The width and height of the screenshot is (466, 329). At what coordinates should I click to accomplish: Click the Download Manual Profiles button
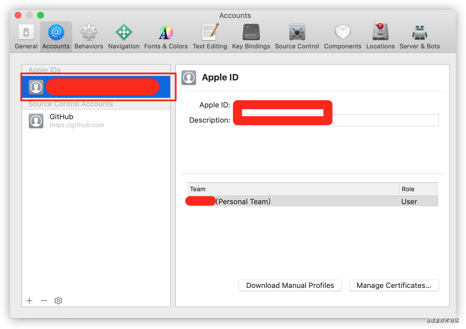point(290,285)
